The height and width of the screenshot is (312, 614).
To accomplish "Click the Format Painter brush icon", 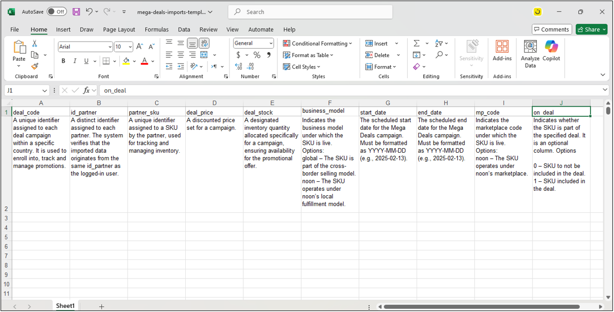I will 35,66.
